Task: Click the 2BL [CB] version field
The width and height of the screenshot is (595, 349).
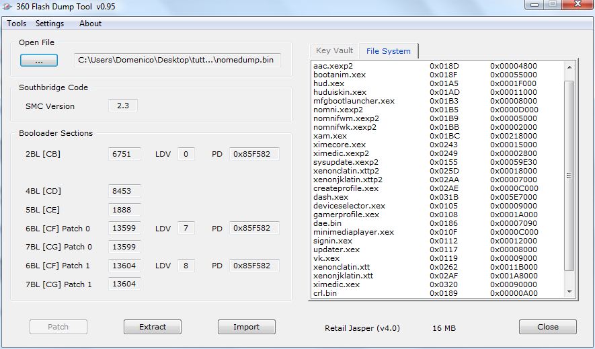Action: [x=124, y=154]
